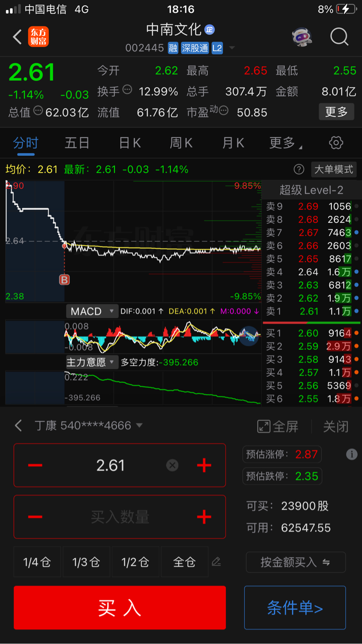This screenshot has height=644, width=362.
Task: Switch to 按金额买入 mode
Action: [x=296, y=562]
